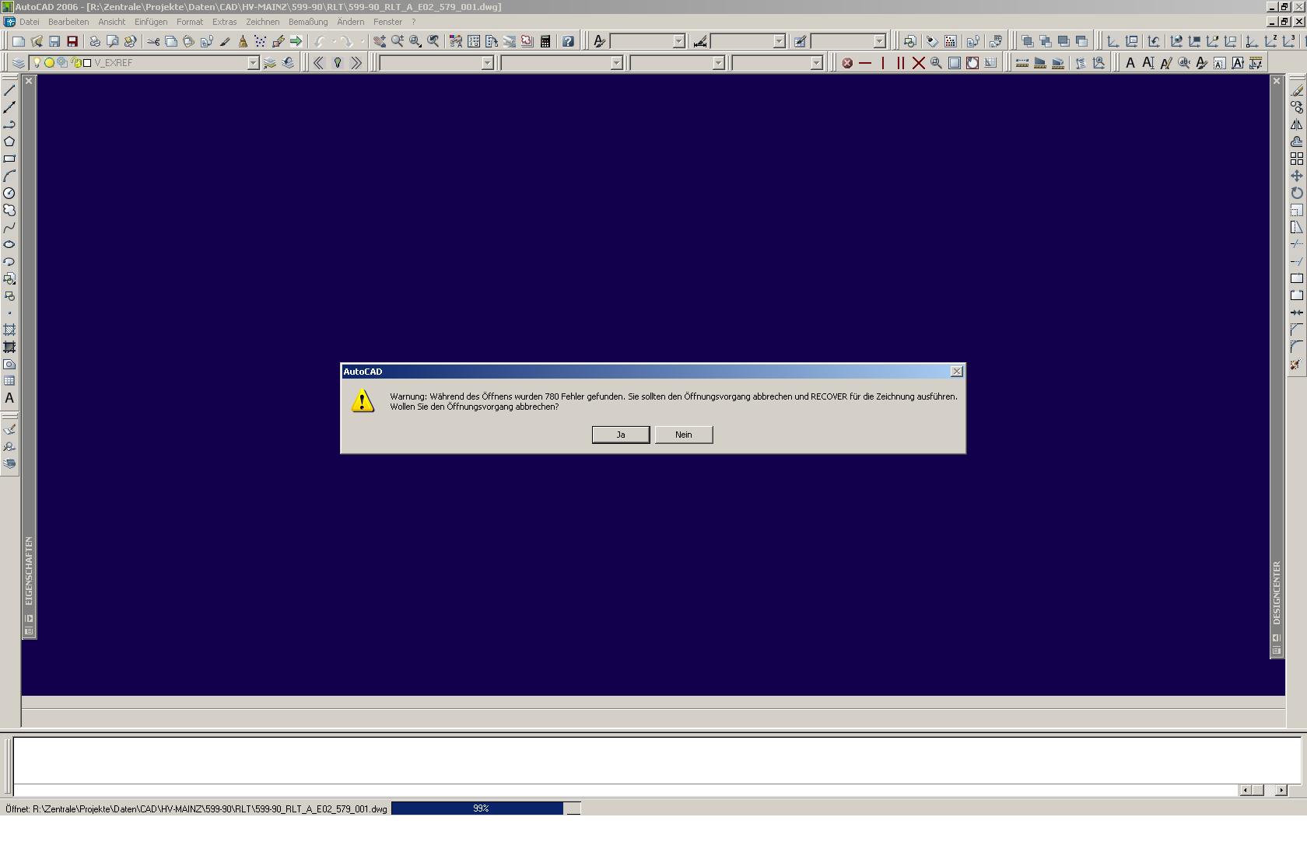The image size is (1307, 852).
Task: Click the Open file folder icon
Action: click(37, 41)
